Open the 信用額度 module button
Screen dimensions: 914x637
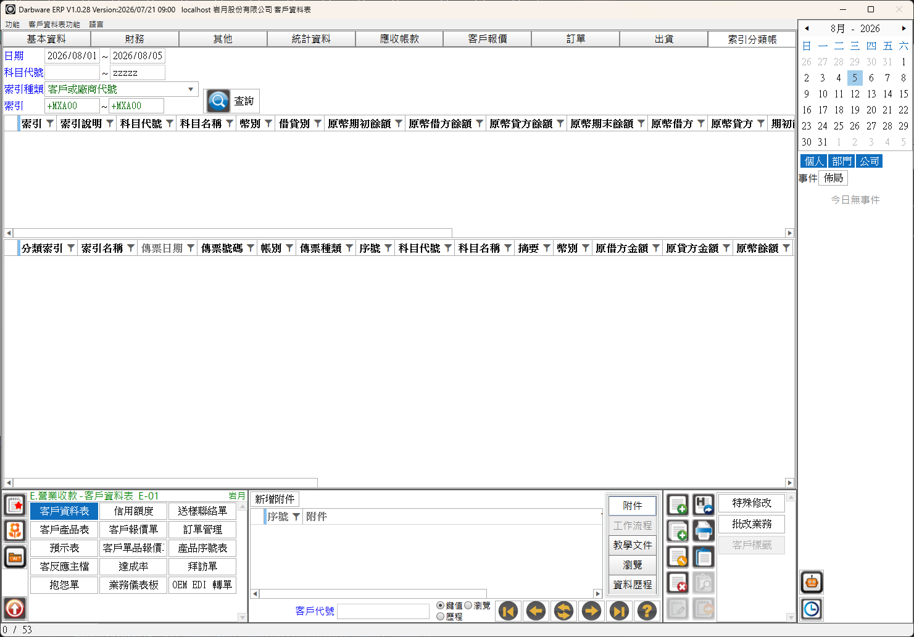tap(133, 511)
